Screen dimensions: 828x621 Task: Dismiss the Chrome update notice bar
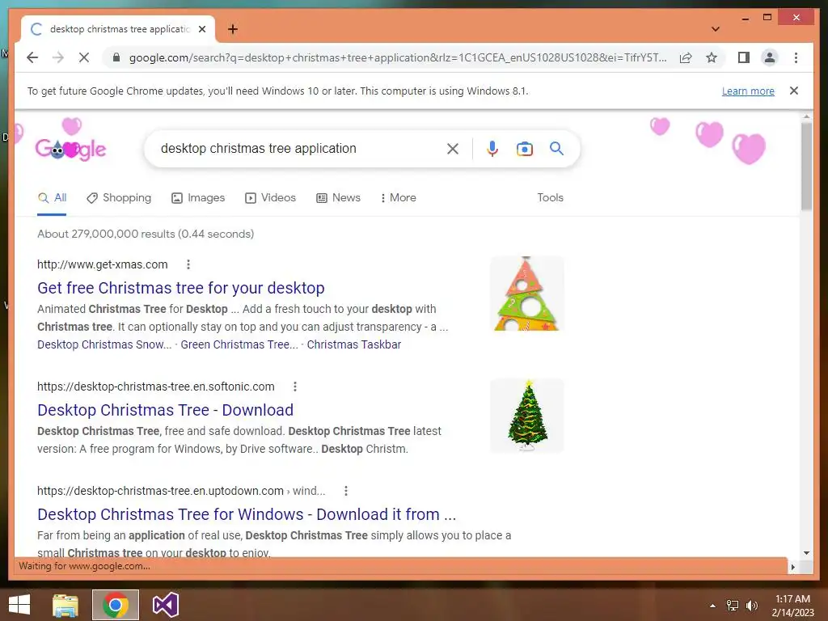794,91
